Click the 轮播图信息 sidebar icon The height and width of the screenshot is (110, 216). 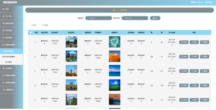pyautogui.click(x=4, y=90)
